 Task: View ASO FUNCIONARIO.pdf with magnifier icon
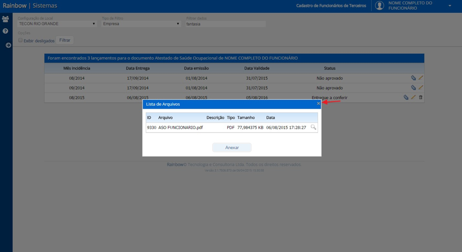pyautogui.click(x=313, y=127)
